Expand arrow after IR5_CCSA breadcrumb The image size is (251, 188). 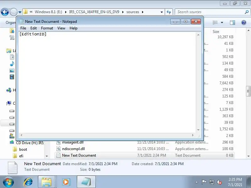click(x=123, y=12)
